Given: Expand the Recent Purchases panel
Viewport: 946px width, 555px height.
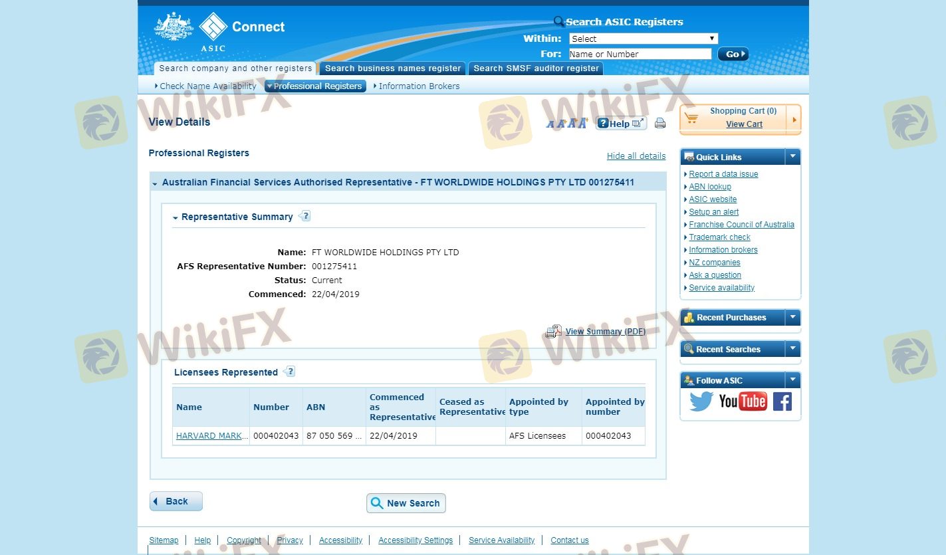Looking at the screenshot, I should (792, 318).
